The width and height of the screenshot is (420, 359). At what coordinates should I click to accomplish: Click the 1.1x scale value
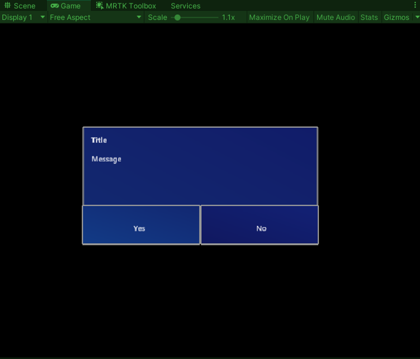[x=228, y=17]
